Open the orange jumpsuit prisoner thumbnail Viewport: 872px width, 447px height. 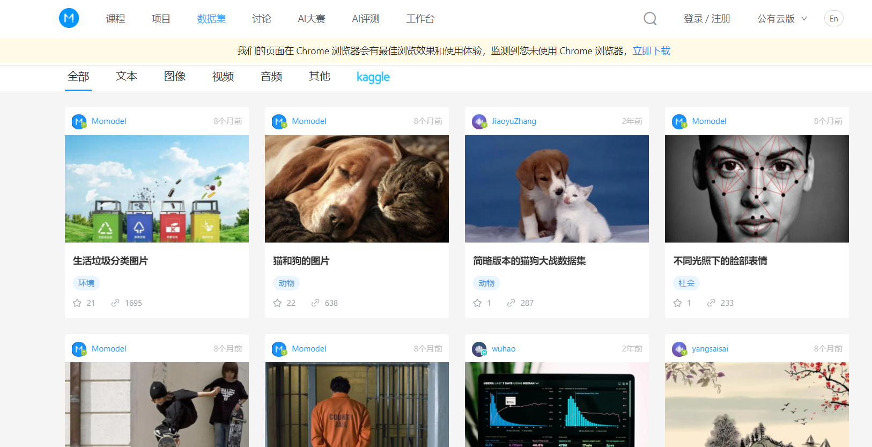pyautogui.click(x=357, y=405)
